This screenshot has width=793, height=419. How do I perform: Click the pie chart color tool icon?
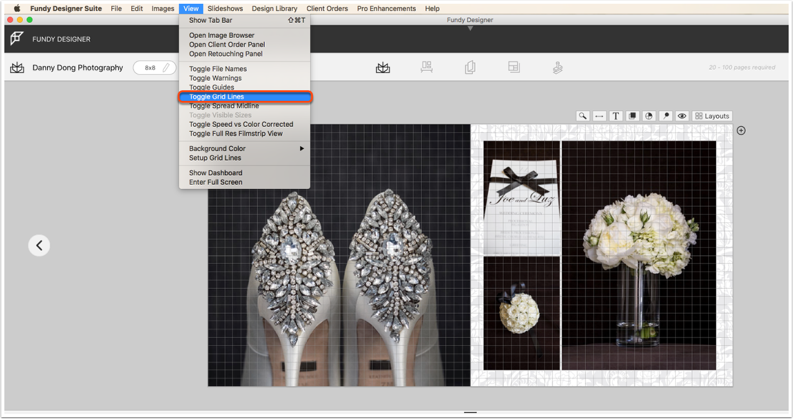(x=649, y=116)
